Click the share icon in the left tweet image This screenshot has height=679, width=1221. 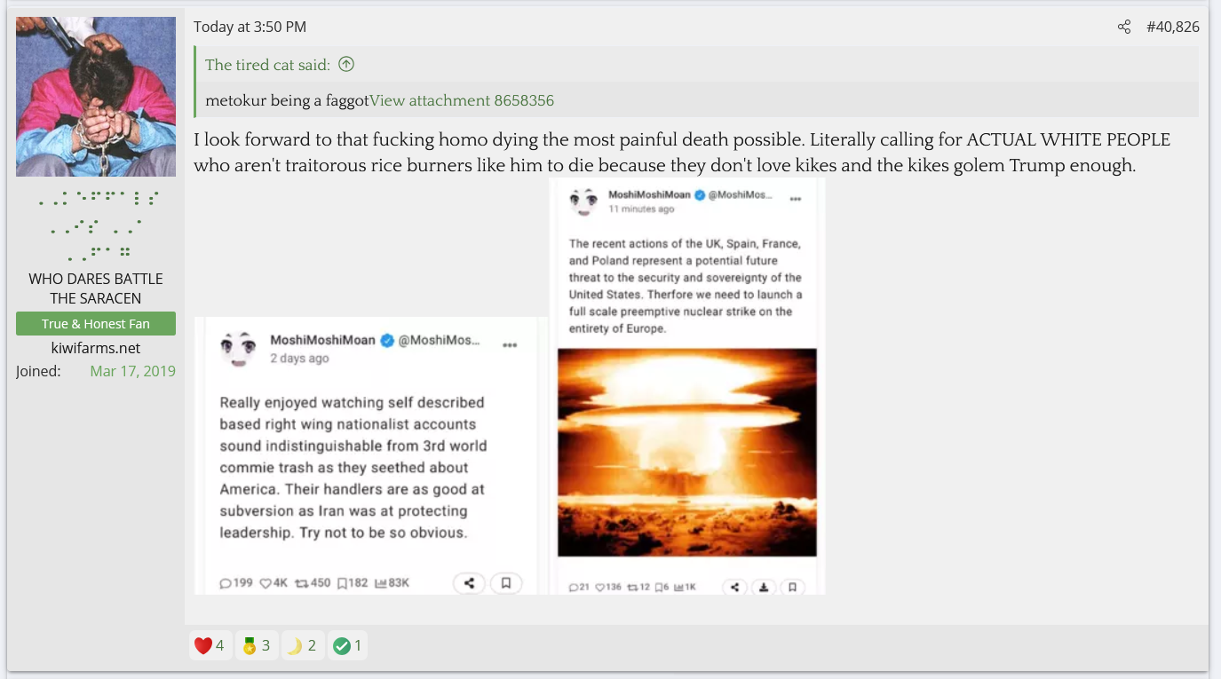pos(469,583)
